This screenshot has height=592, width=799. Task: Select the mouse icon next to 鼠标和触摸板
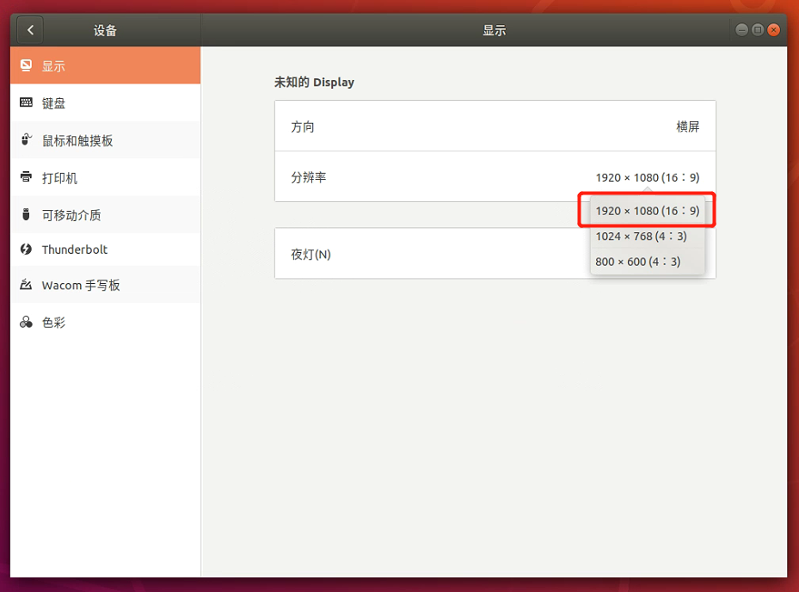pos(26,139)
